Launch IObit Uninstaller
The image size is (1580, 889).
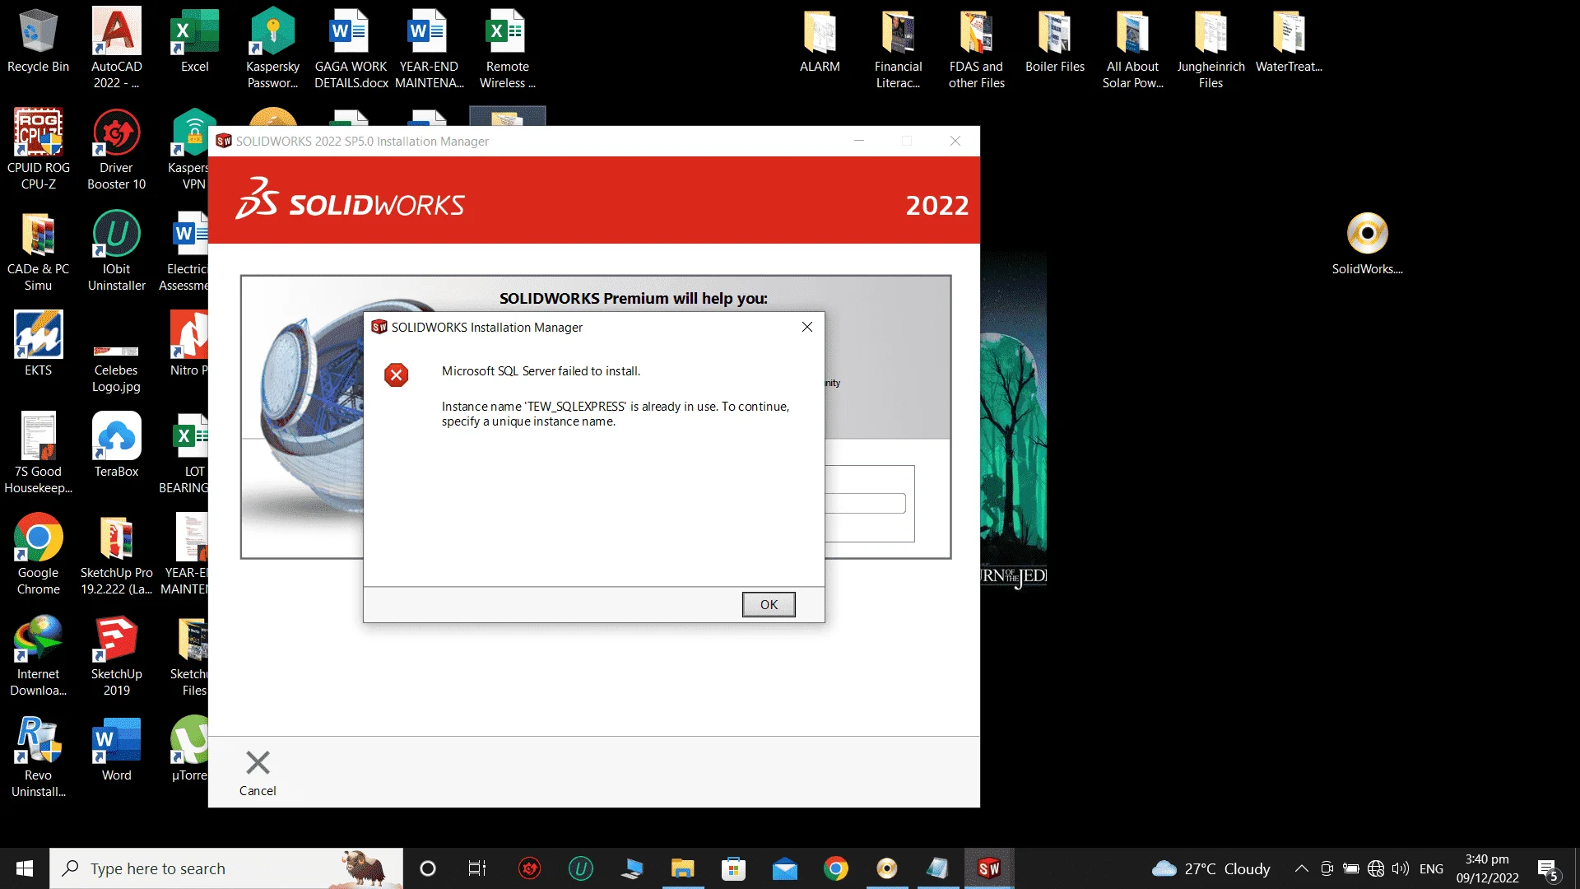116,251
